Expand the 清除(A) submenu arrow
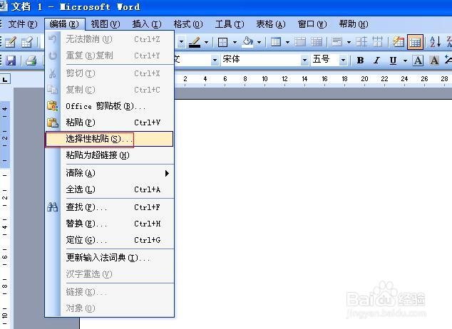Viewport: 452px width, 329px height. pyautogui.click(x=167, y=173)
